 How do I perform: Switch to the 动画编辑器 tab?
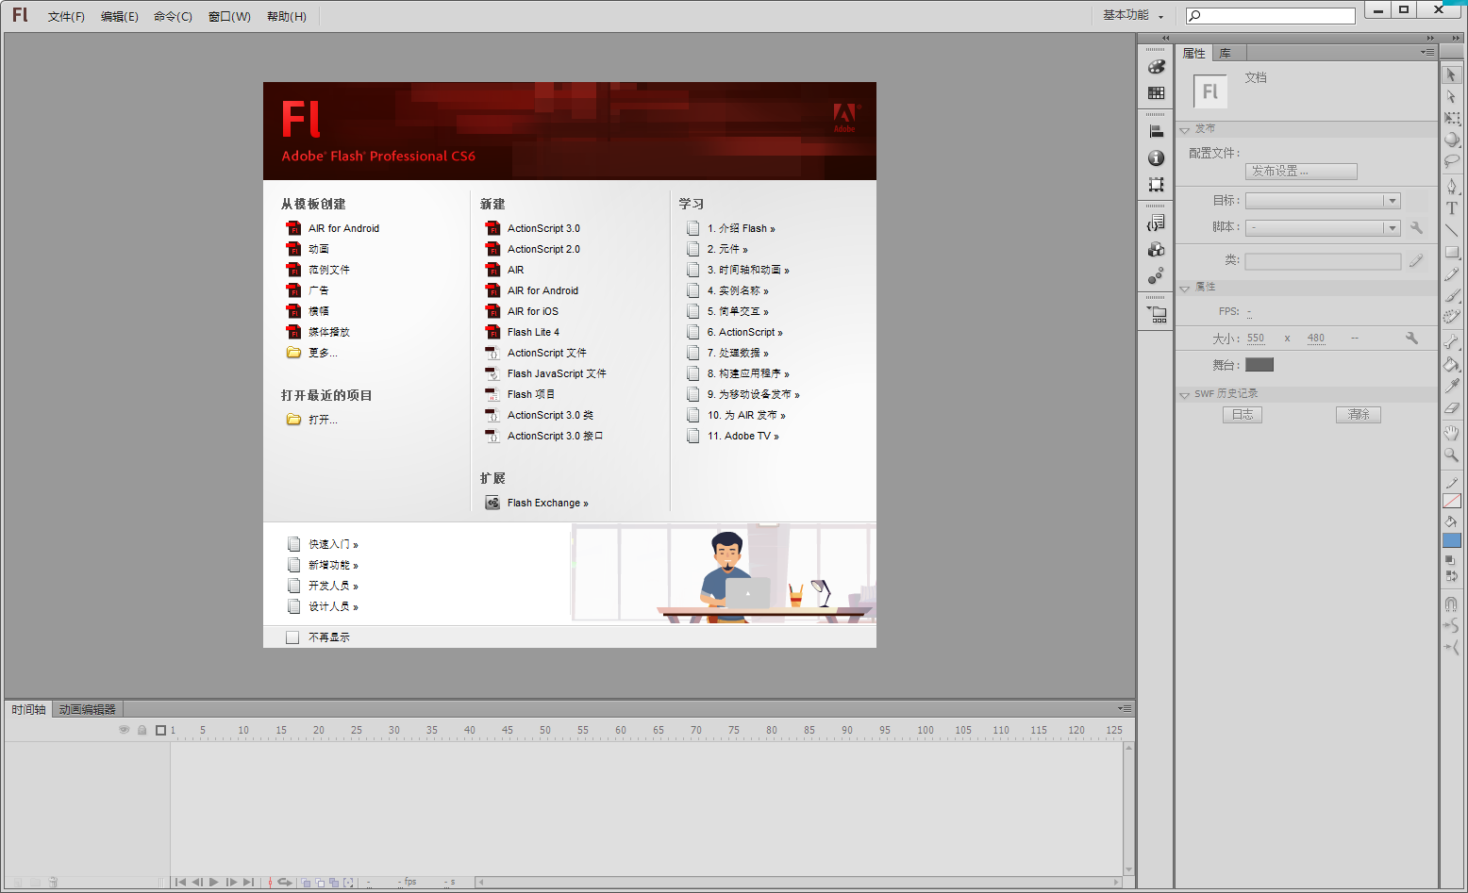click(x=87, y=709)
